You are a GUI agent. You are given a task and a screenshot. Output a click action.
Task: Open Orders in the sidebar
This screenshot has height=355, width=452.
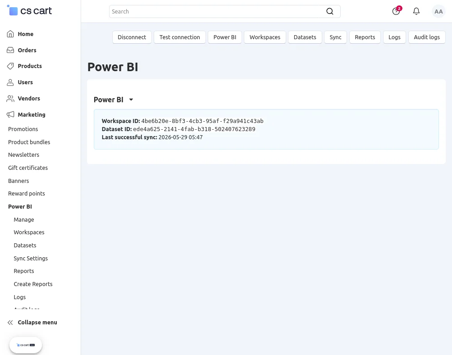tap(27, 50)
